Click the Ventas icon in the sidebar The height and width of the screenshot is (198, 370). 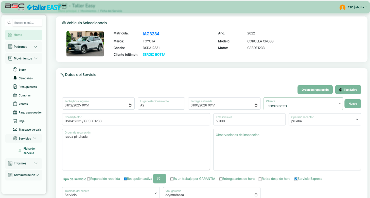coord(15,104)
